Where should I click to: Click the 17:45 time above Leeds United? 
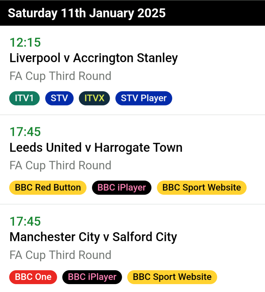click(25, 132)
